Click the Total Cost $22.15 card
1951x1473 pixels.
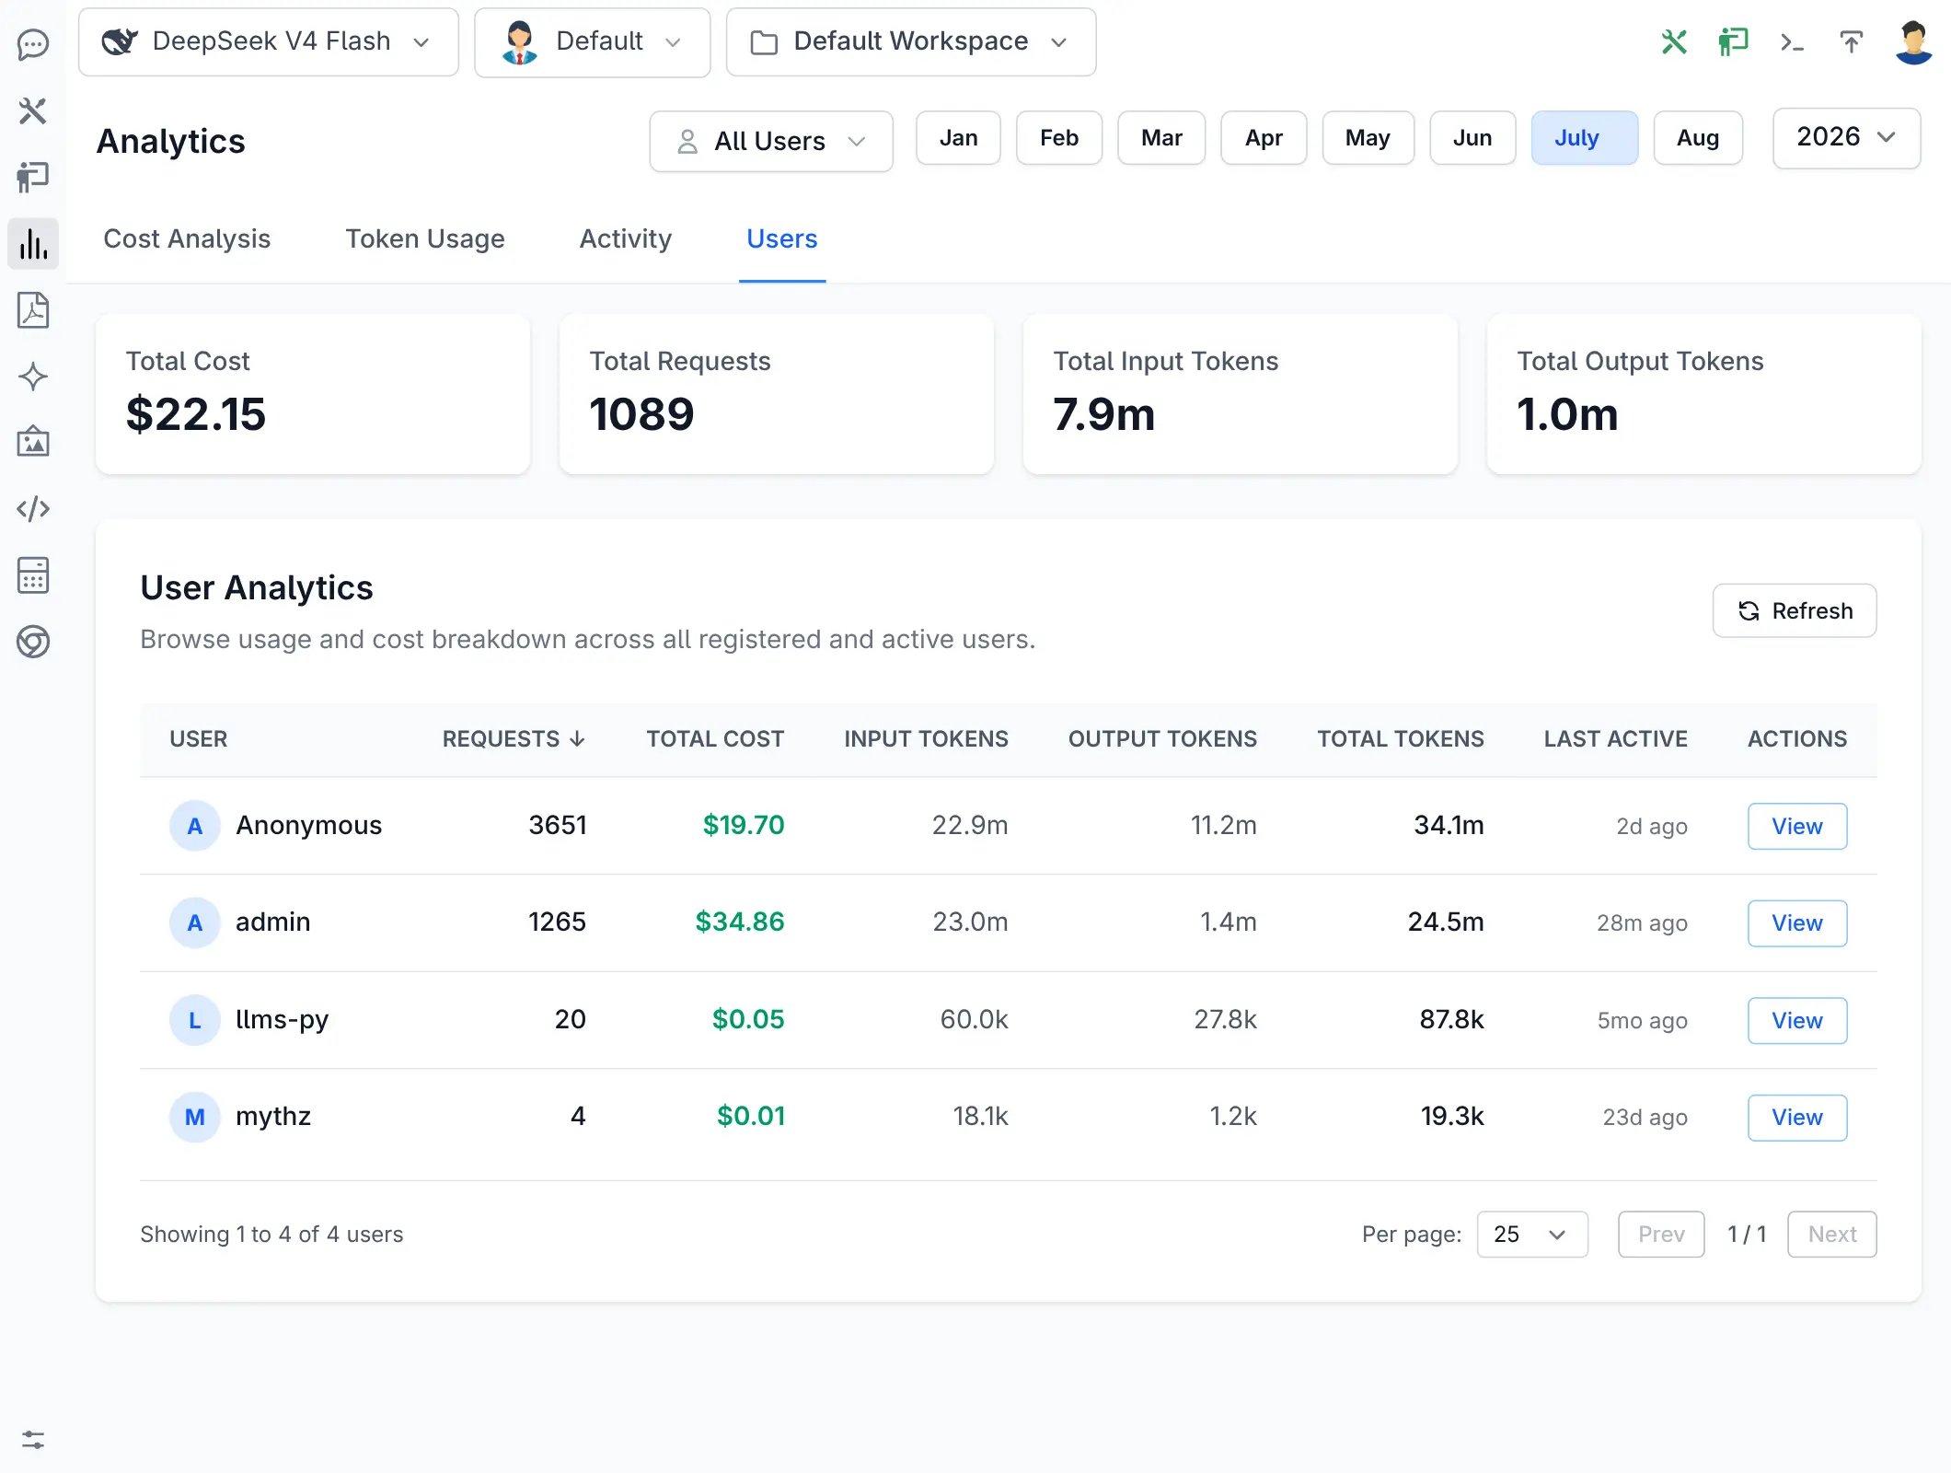tap(313, 395)
